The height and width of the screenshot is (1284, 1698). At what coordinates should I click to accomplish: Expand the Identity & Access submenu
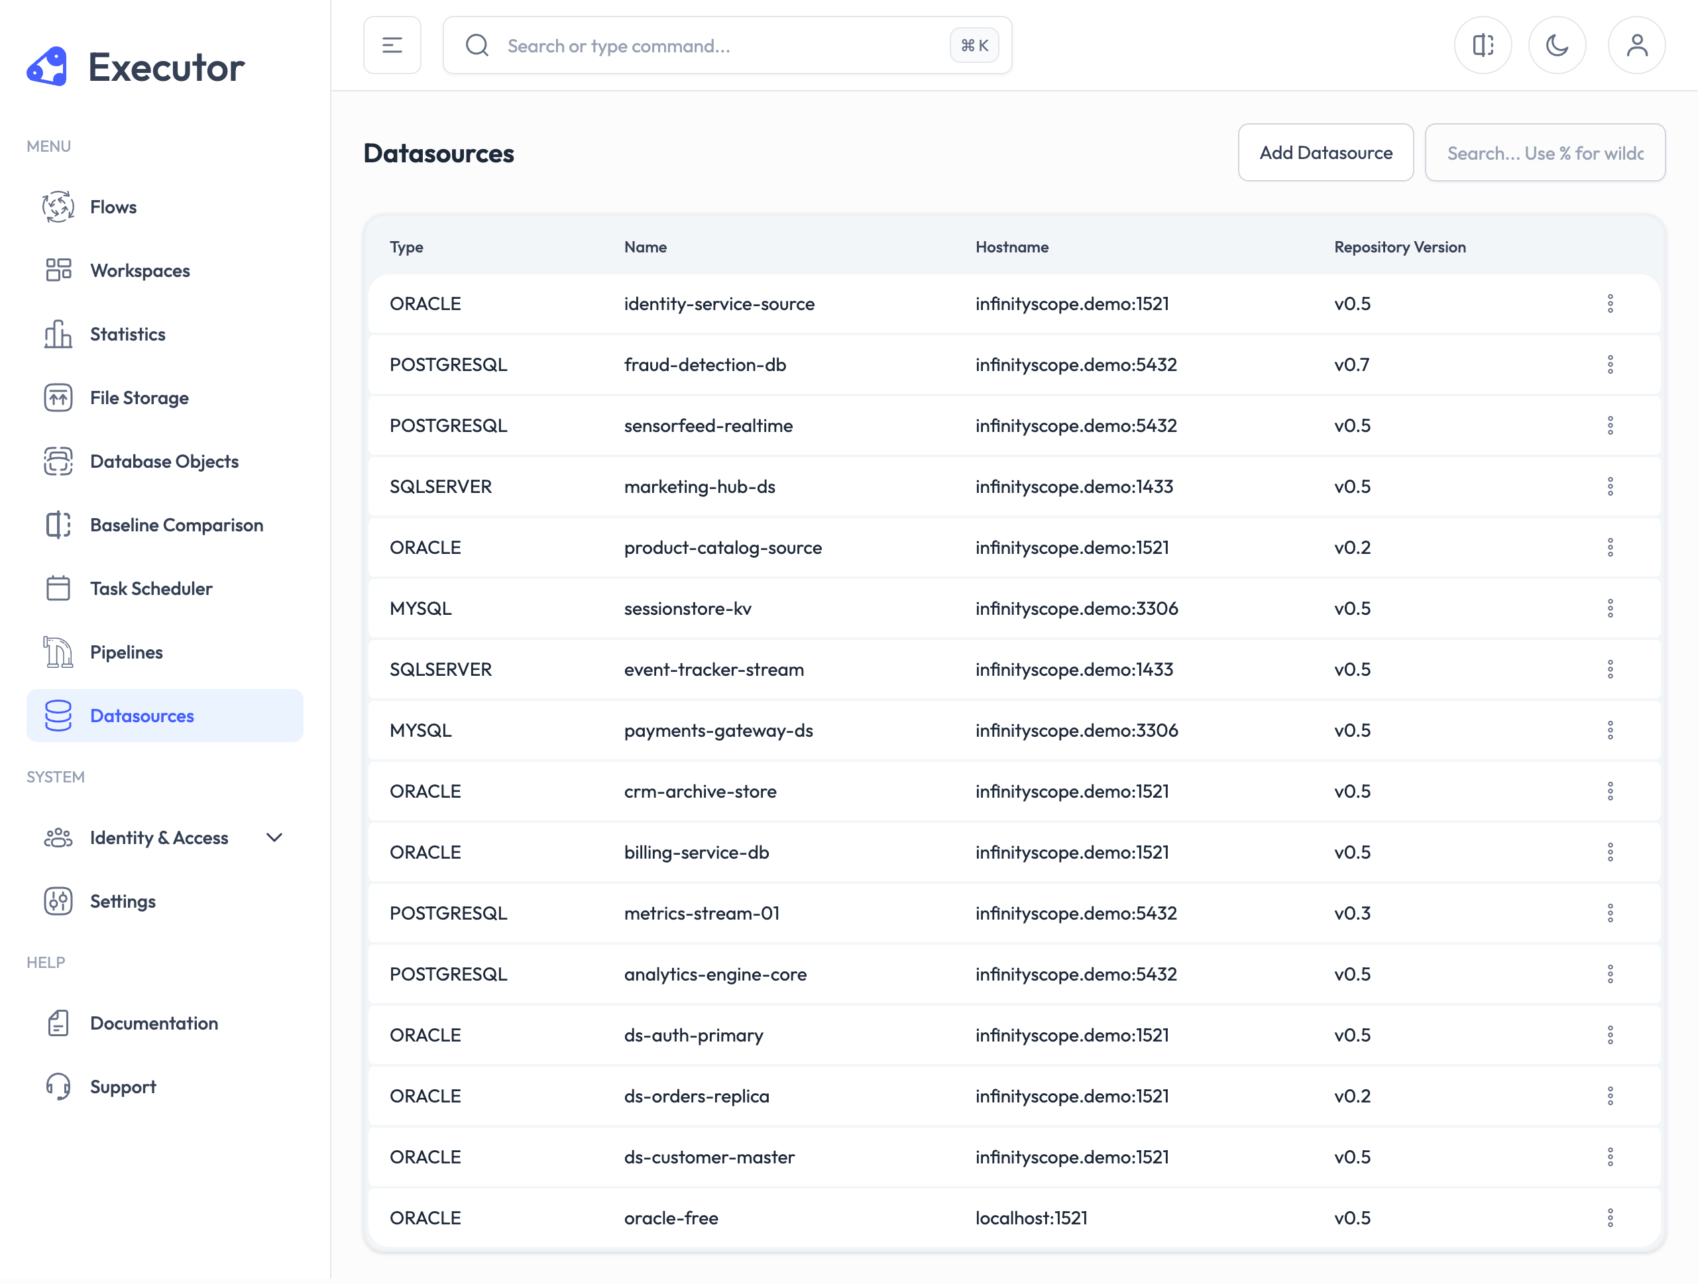click(274, 837)
